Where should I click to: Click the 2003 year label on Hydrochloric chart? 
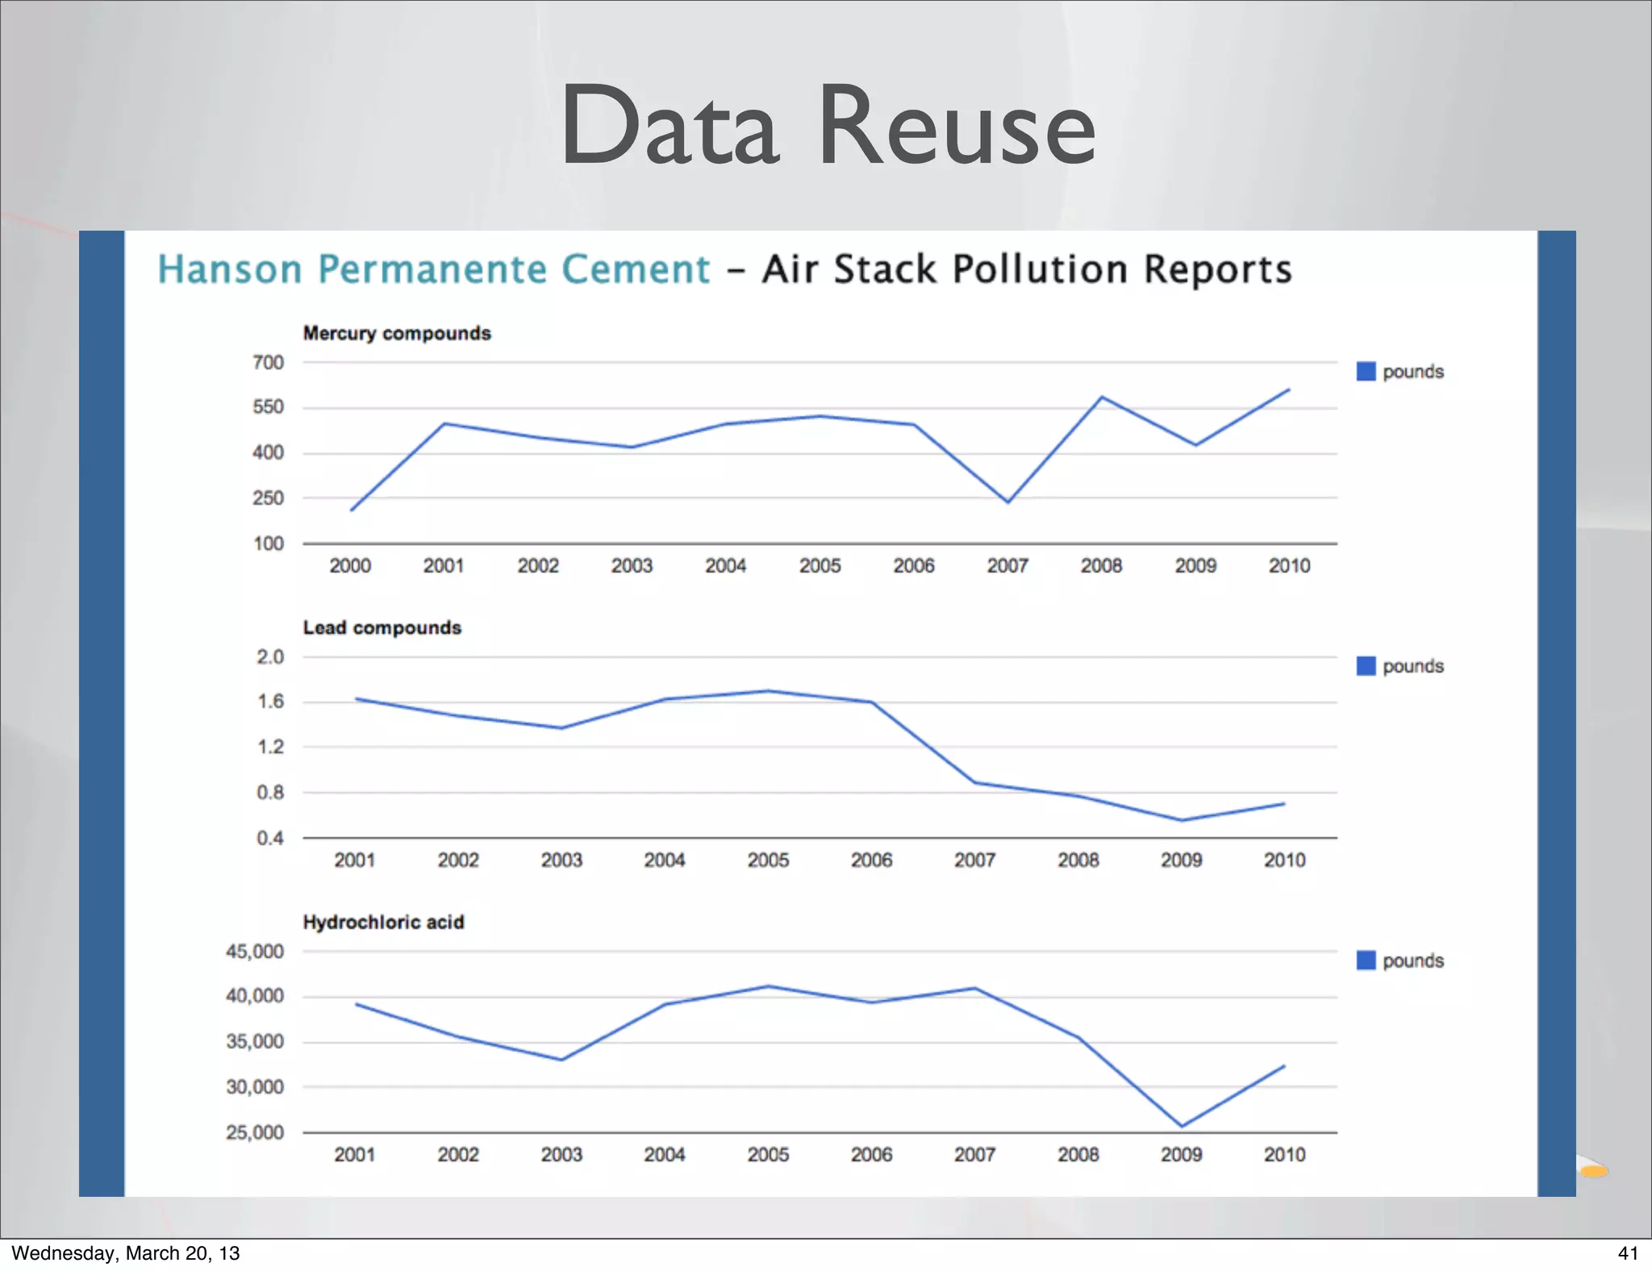[561, 1154]
